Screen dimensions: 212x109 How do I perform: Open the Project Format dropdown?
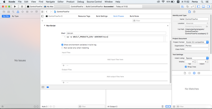point(197,42)
